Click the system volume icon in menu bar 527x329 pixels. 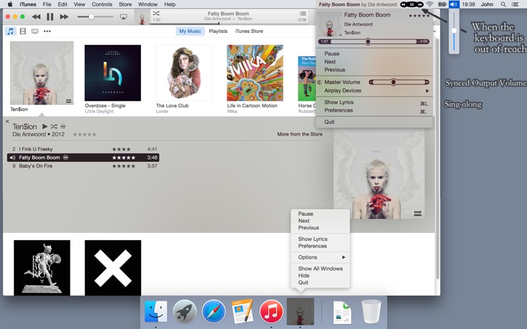[454, 5]
